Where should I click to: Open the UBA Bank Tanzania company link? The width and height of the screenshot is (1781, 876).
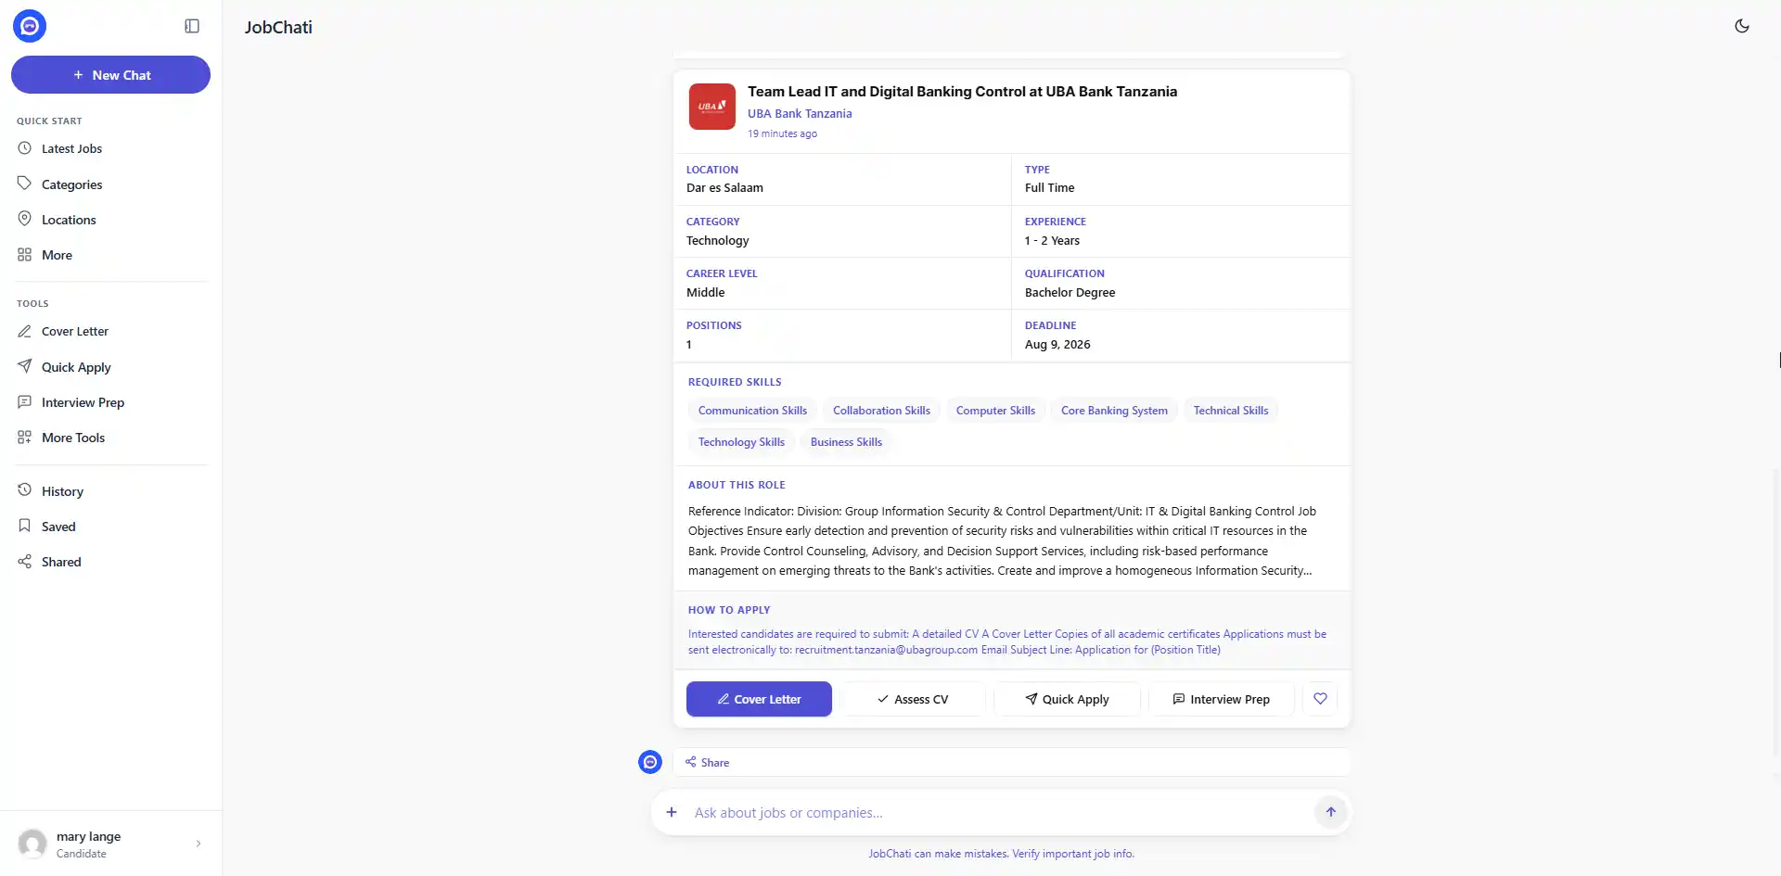800,113
